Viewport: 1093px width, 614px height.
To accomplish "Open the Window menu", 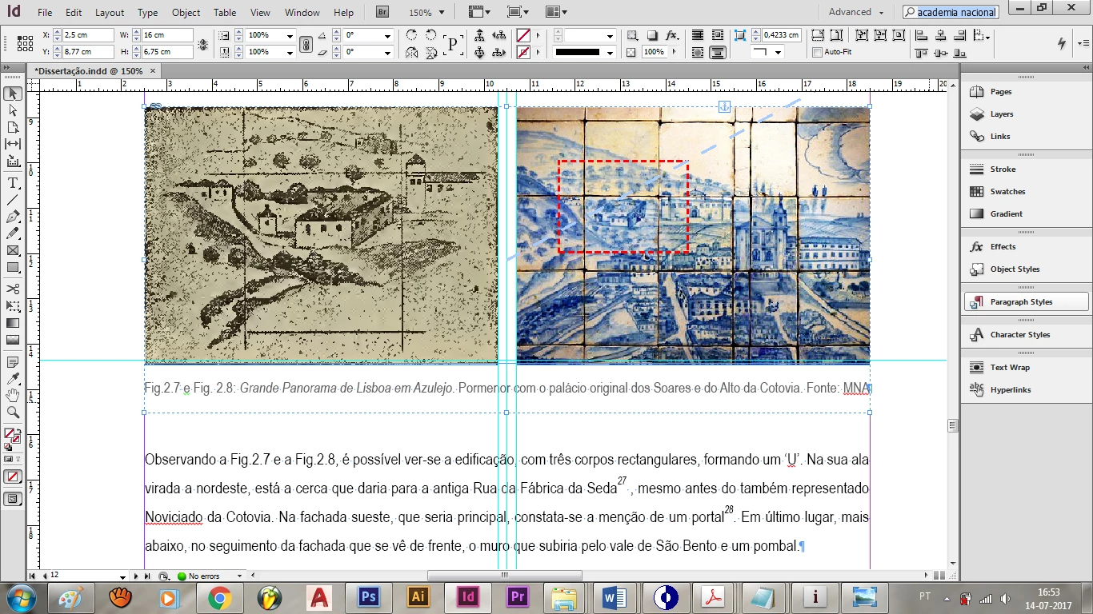I will point(302,13).
